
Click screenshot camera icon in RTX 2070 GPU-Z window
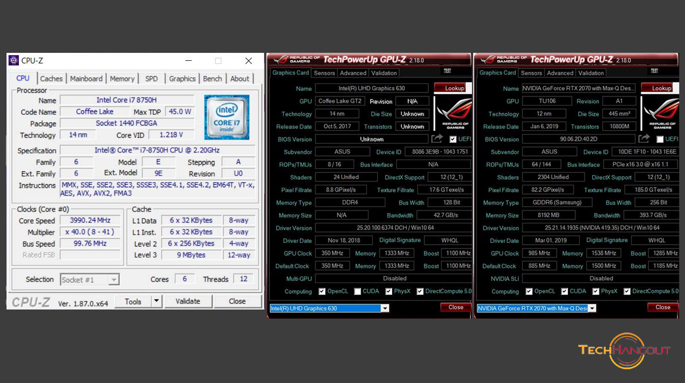[x=655, y=71]
